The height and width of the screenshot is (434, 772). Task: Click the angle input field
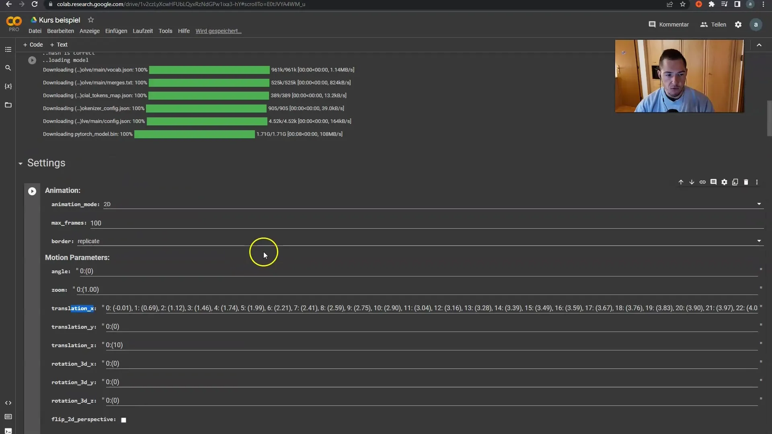tap(419, 271)
